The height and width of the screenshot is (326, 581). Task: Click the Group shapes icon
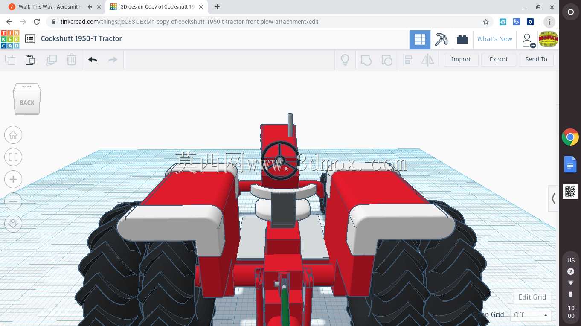pyautogui.click(x=366, y=60)
